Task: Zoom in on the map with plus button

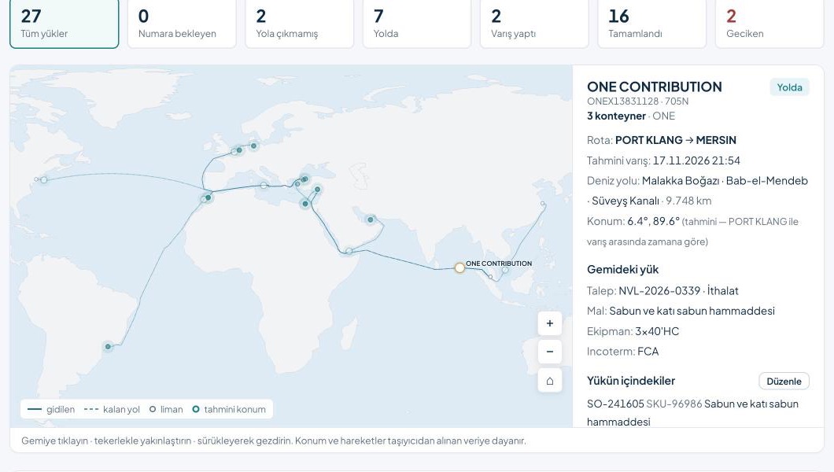Action: click(x=549, y=323)
